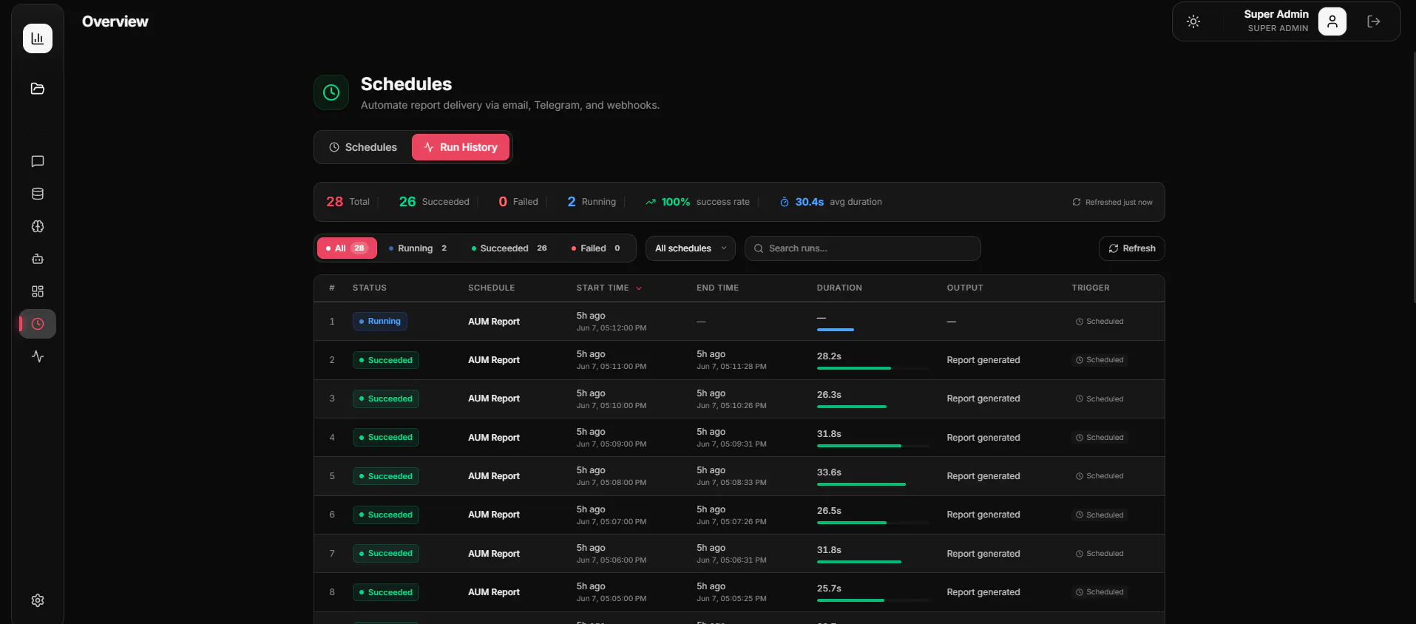Click the Succeeded badge in row 2
The height and width of the screenshot is (624, 1416).
(x=386, y=360)
